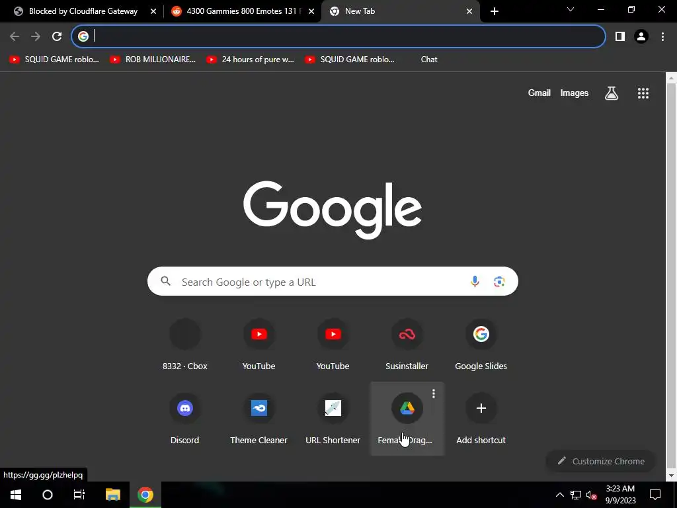Open the Discord shortcut
The image size is (677, 508).
pyautogui.click(x=185, y=420)
